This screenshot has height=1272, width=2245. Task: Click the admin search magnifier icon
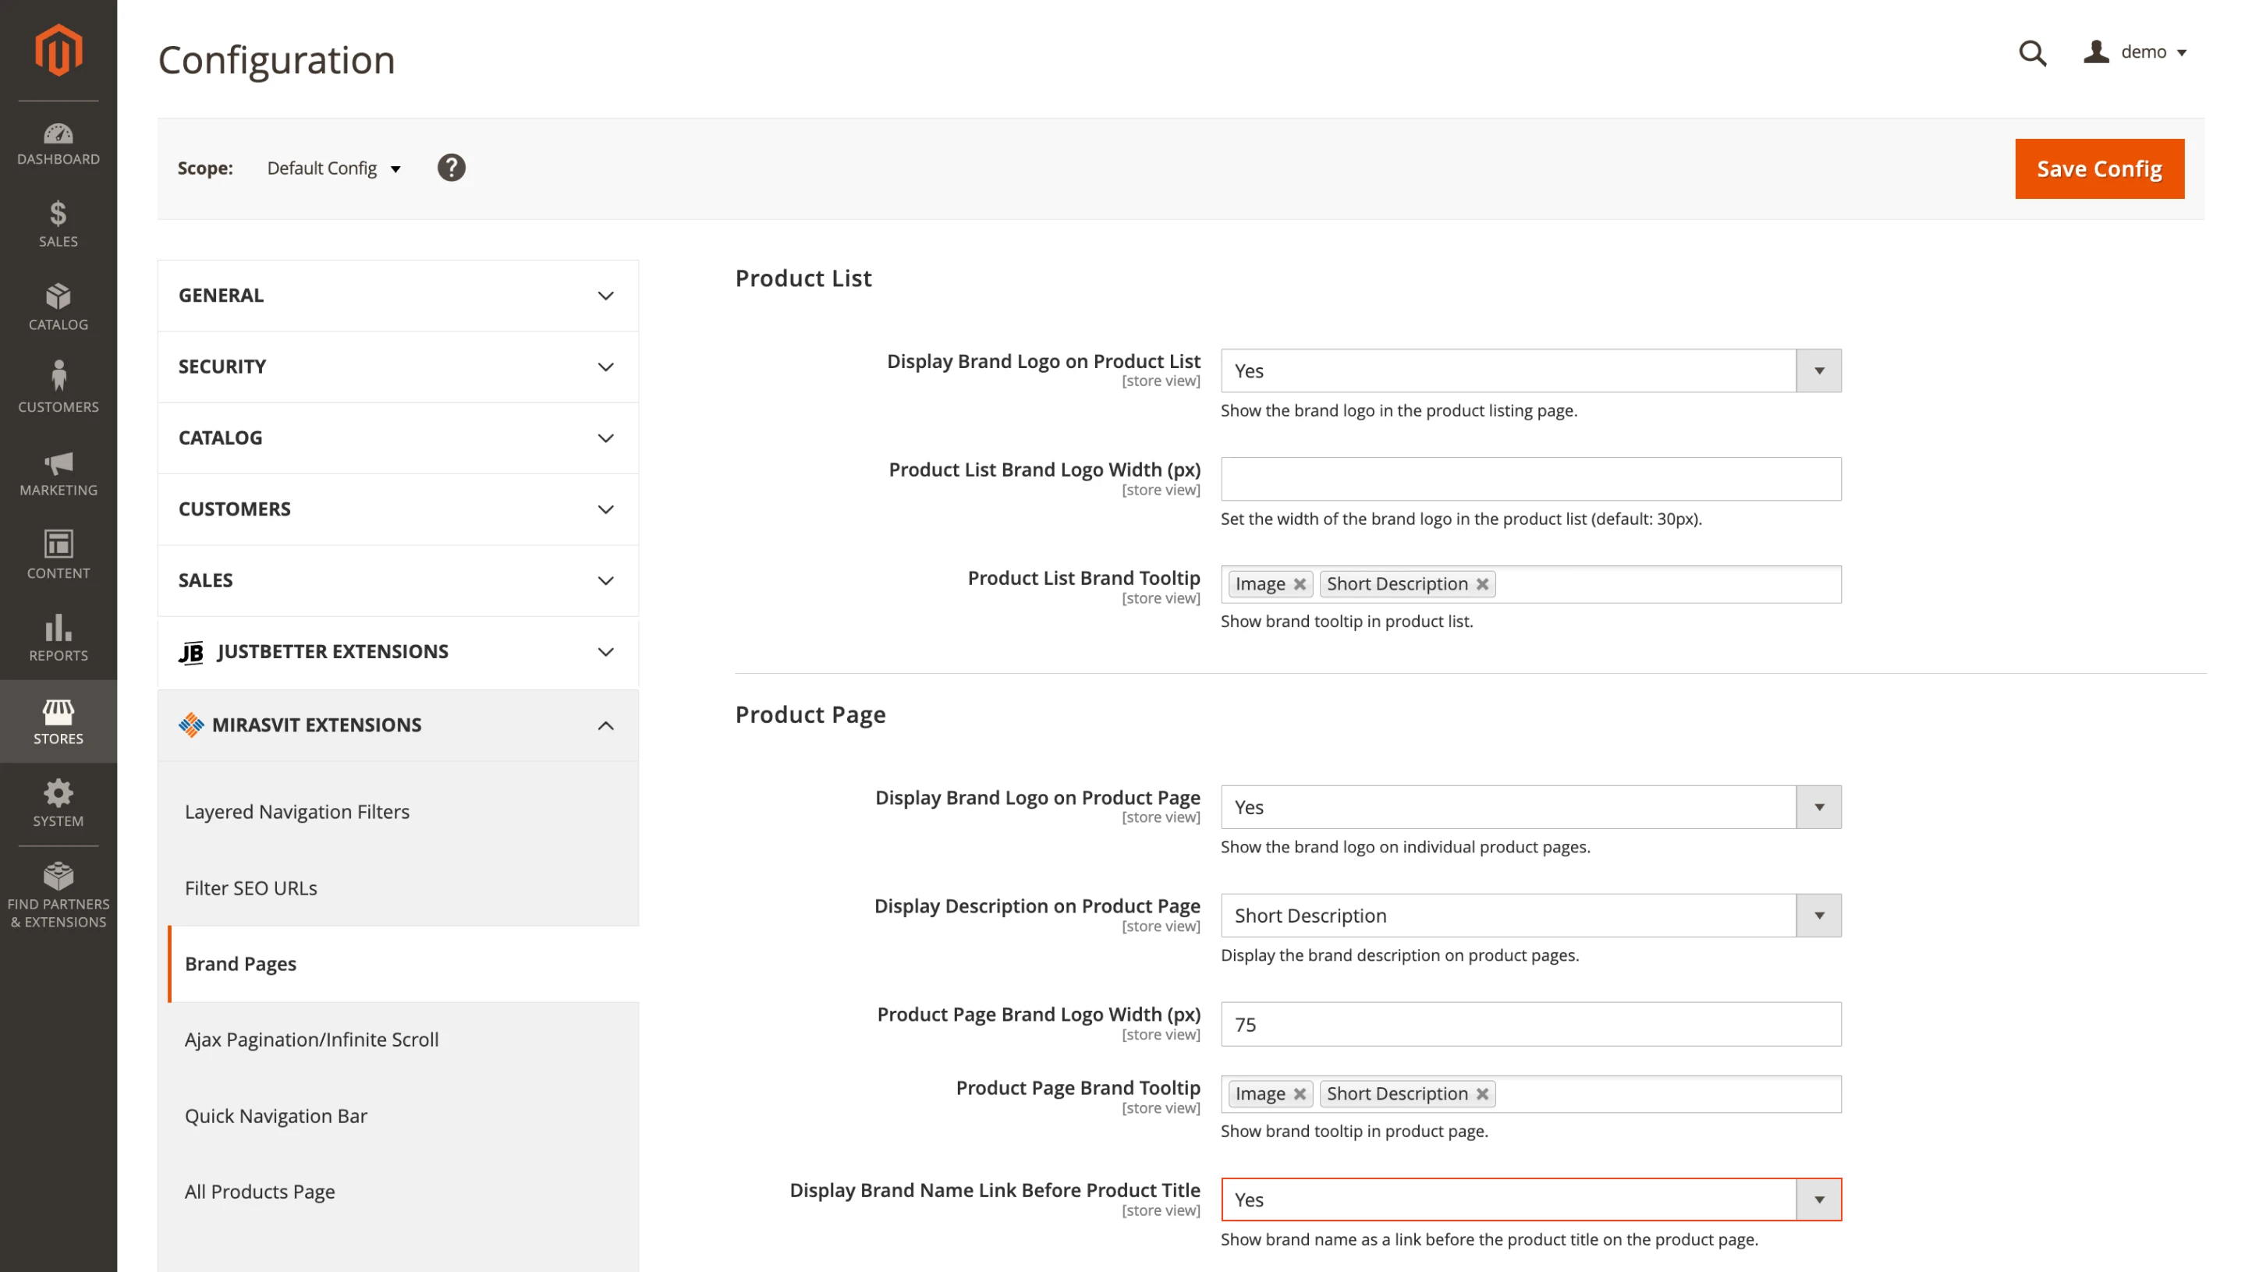point(2033,53)
